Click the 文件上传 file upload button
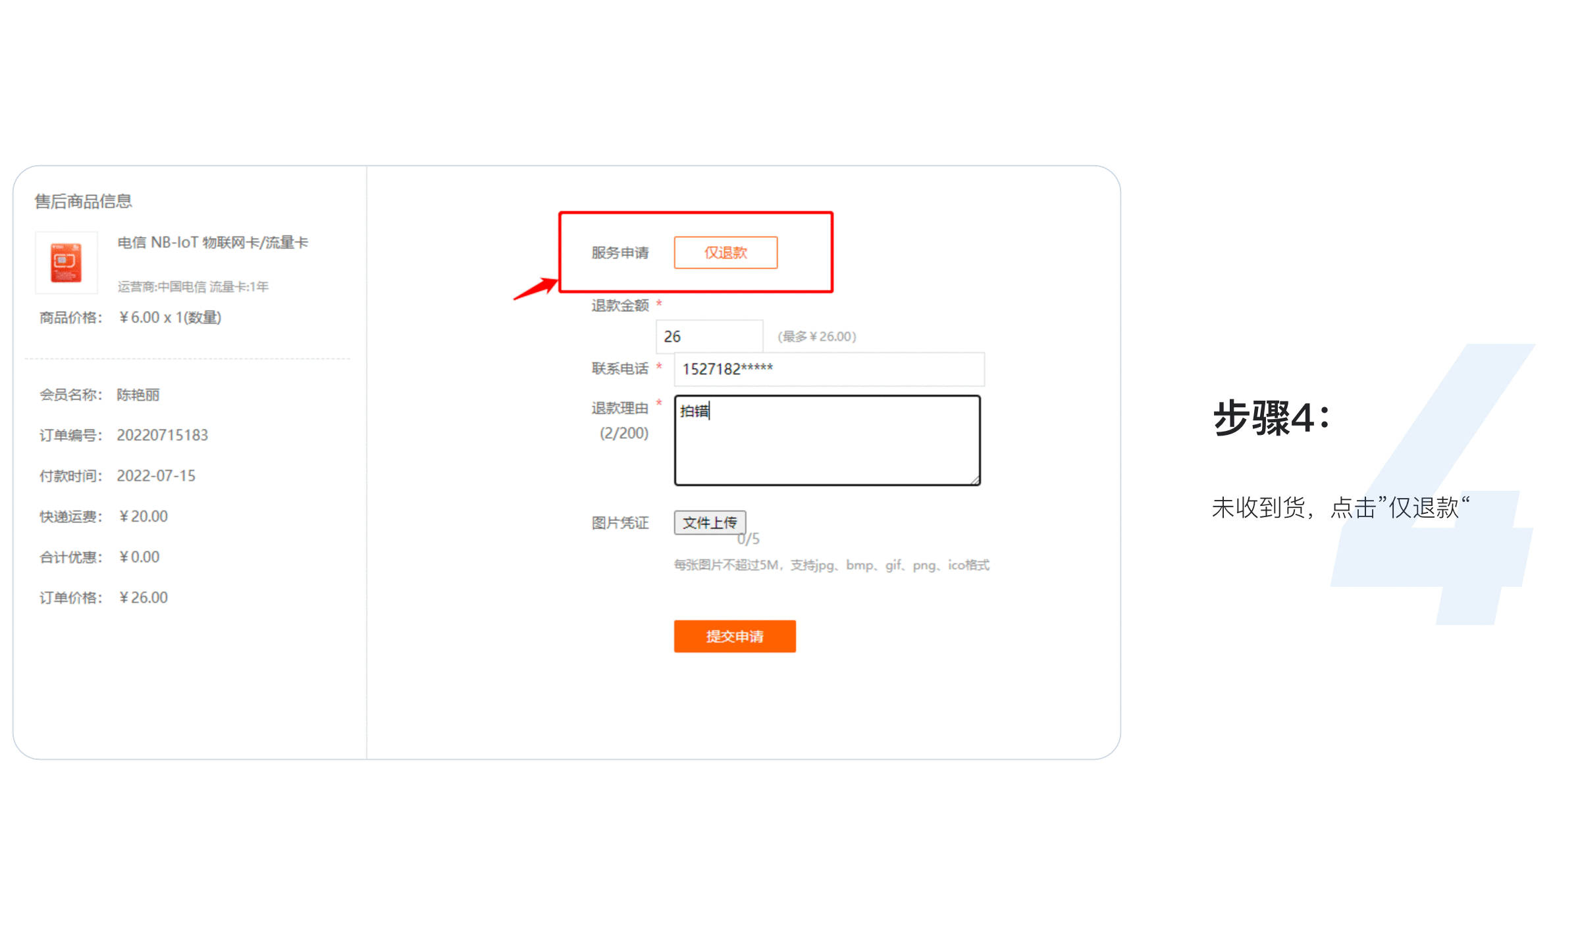Viewport: 1580px width, 925px height. 710,522
